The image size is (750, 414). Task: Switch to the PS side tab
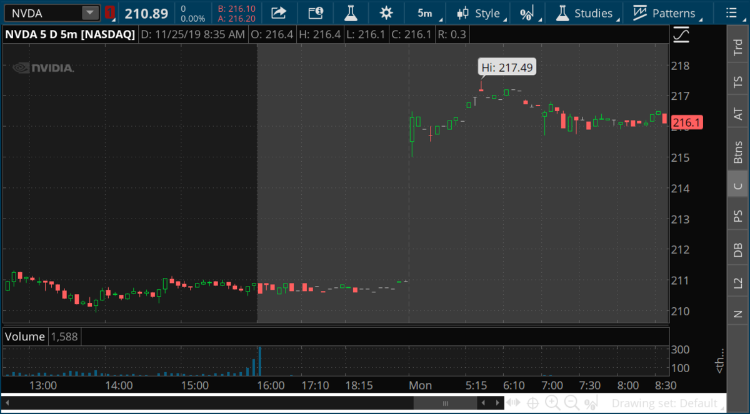point(738,216)
